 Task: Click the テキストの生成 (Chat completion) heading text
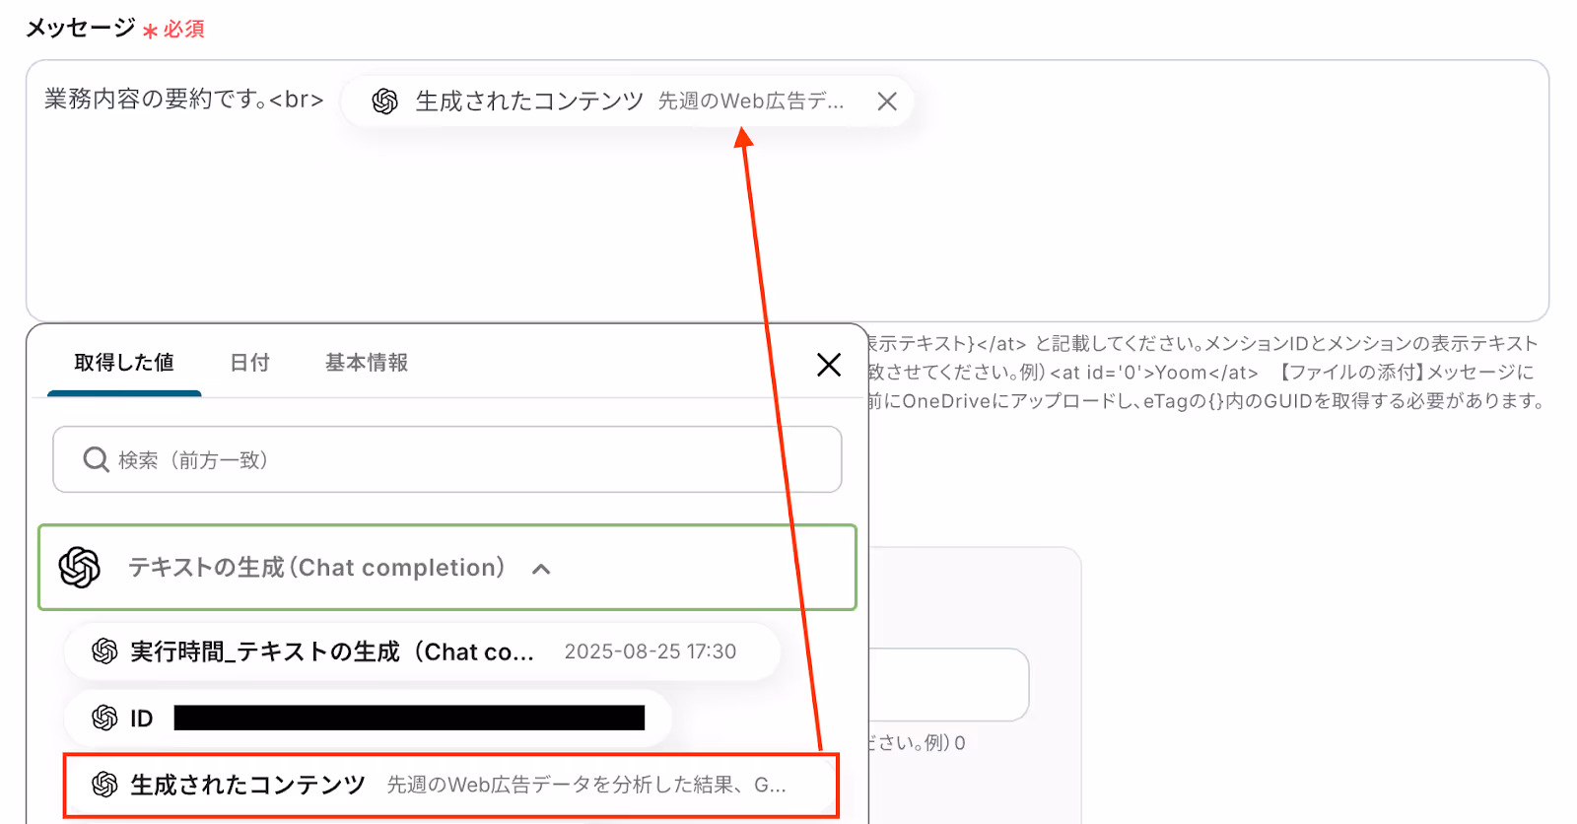click(316, 568)
